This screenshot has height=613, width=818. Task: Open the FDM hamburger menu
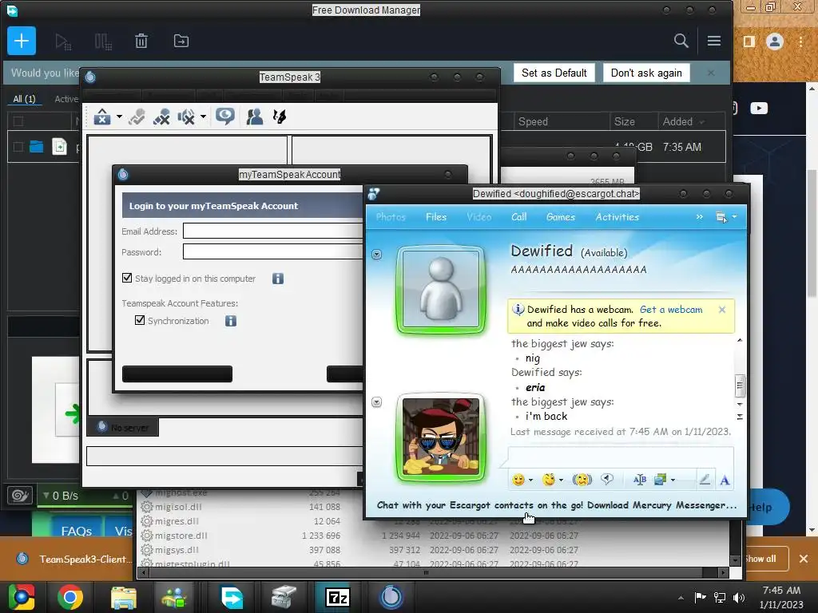click(x=714, y=41)
